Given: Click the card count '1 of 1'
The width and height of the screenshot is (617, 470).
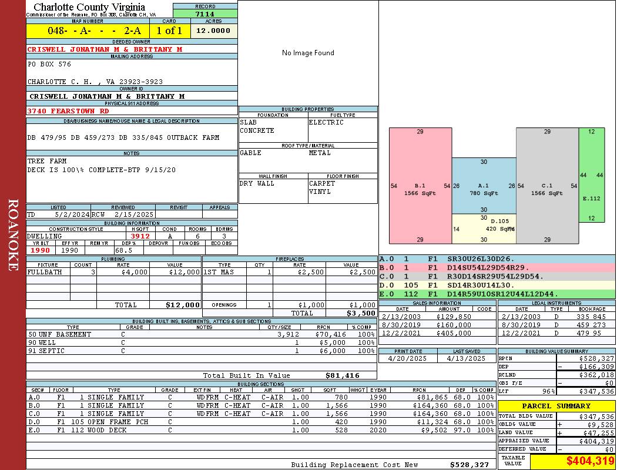Looking at the screenshot, I should pos(169,31).
